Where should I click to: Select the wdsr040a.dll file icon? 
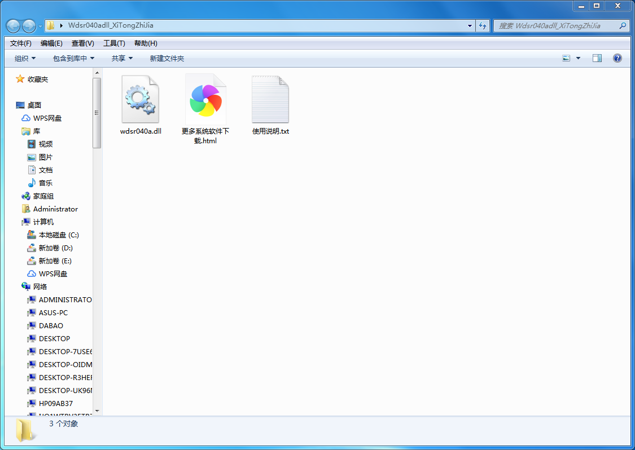click(141, 99)
